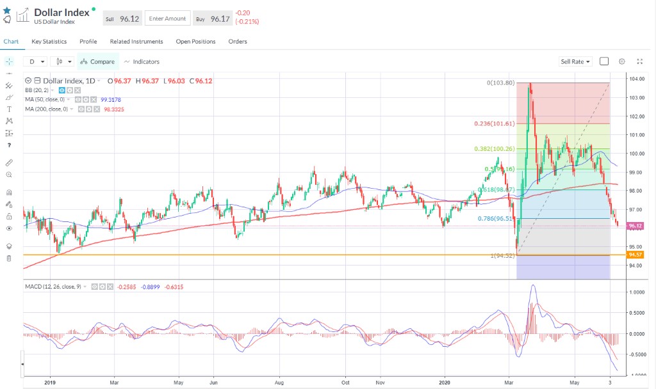
Task: Open the Open Positions tab
Action: (195, 42)
